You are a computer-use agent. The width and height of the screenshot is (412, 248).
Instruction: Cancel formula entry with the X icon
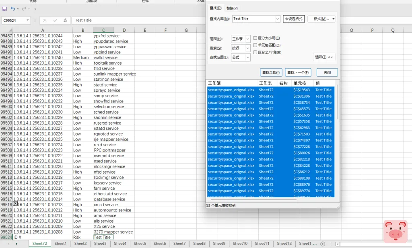pos(45,20)
